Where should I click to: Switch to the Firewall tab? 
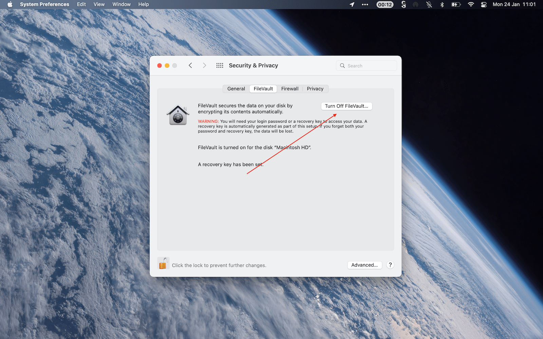click(x=290, y=89)
